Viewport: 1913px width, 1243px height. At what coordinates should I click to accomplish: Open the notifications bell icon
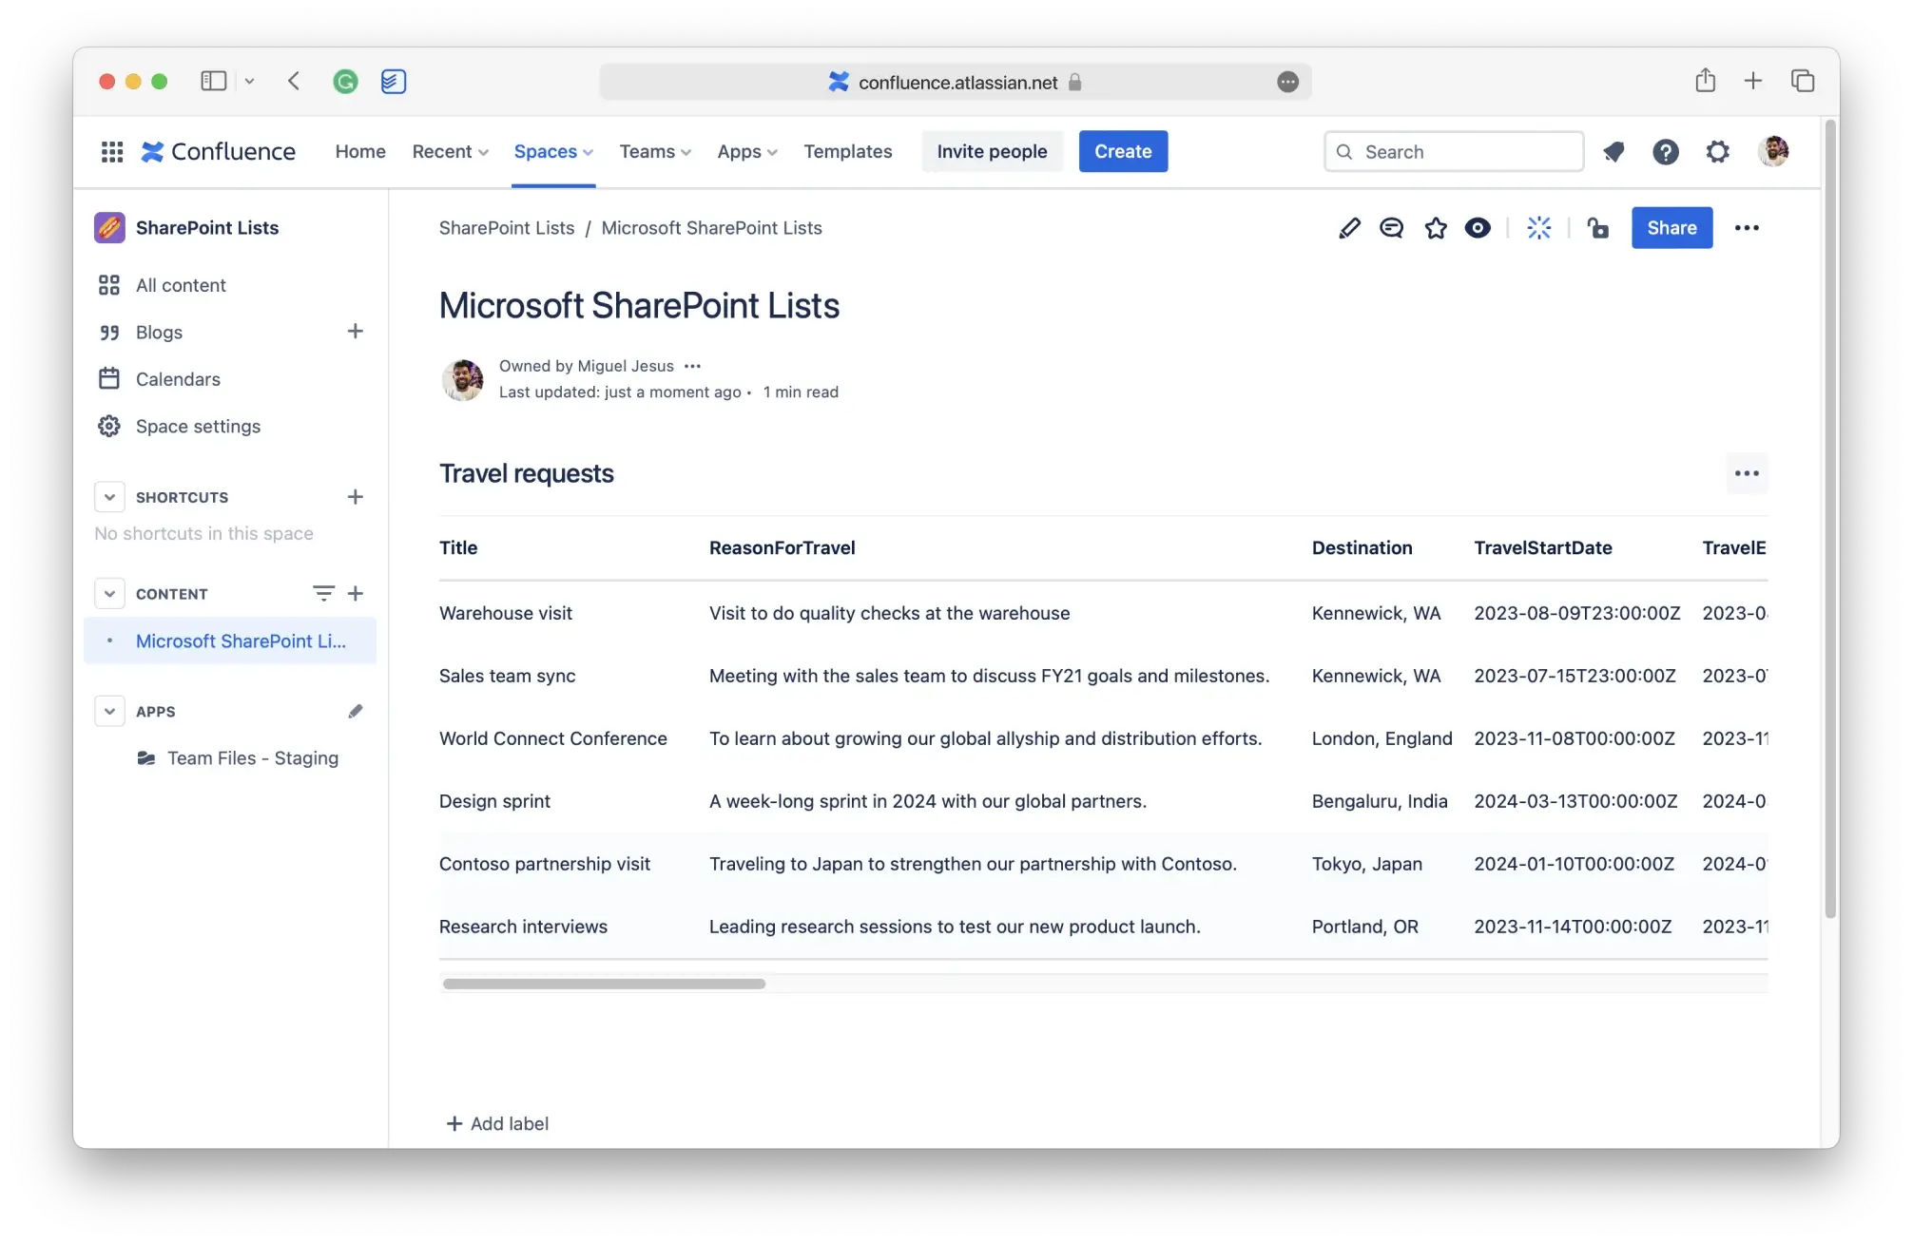[1613, 152]
